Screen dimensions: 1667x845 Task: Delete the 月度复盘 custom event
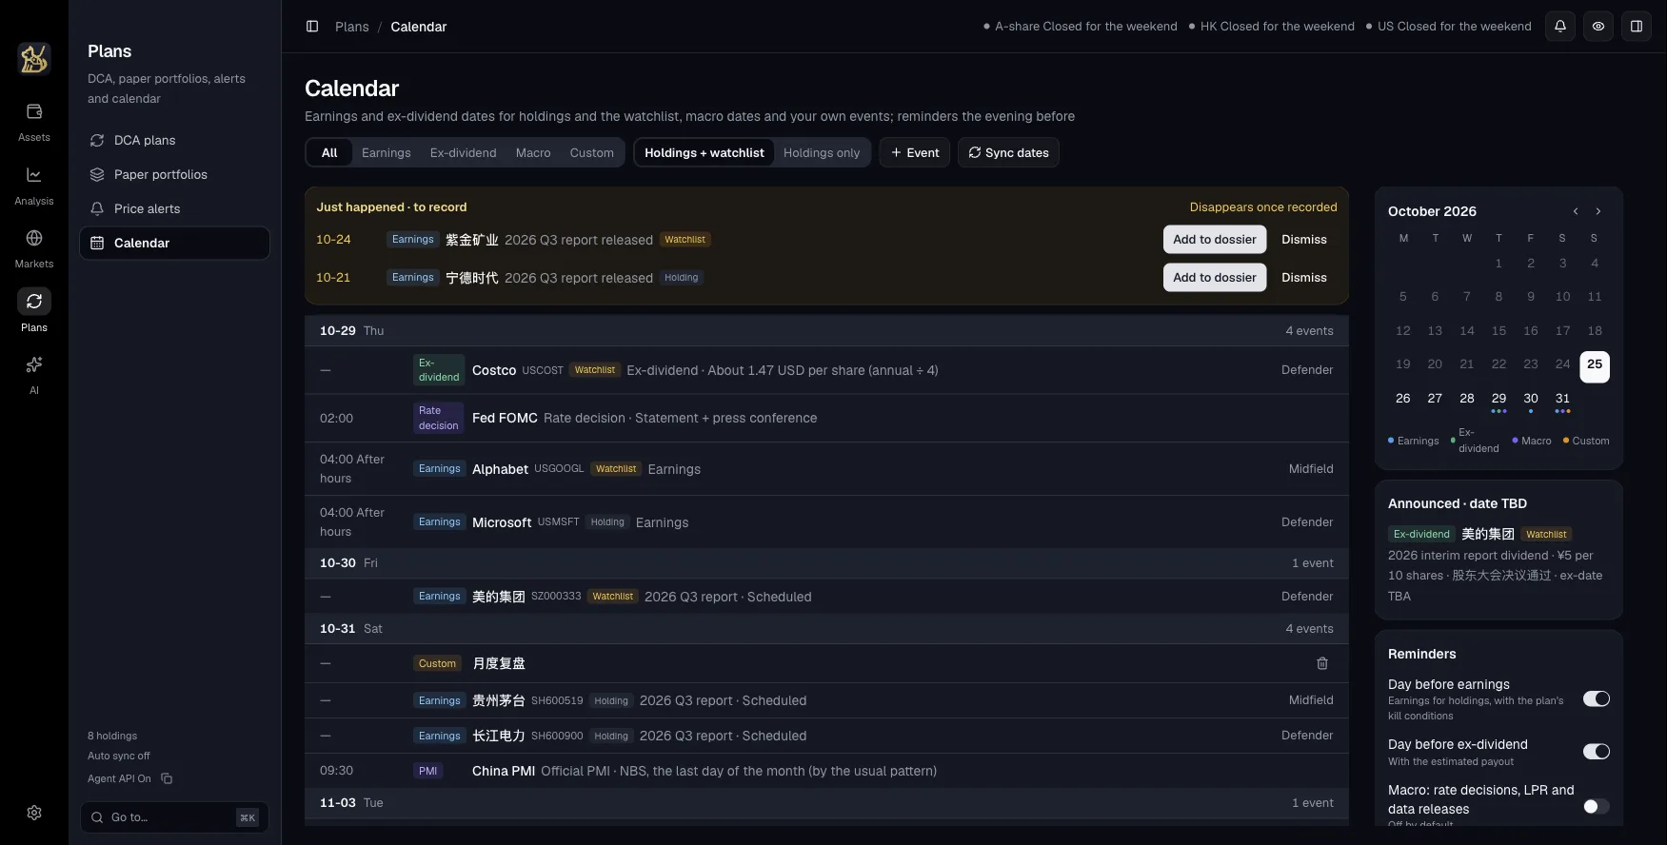1322,663
